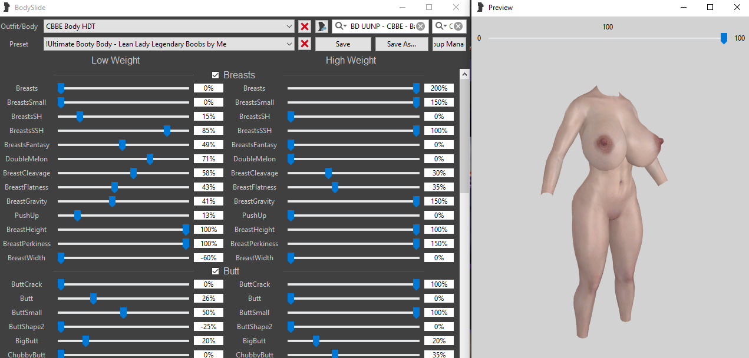Open the Group Manager button

click(448, 44)
